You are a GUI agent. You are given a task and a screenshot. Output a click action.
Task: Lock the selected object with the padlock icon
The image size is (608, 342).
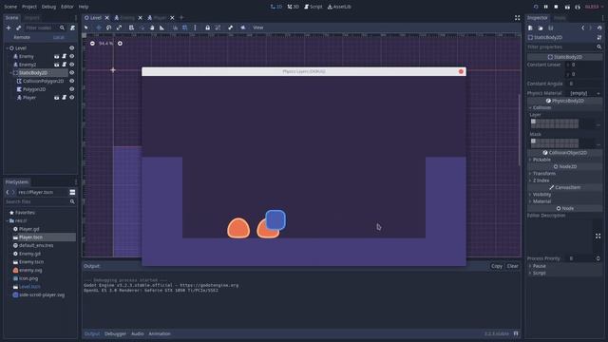pos(207,28)
